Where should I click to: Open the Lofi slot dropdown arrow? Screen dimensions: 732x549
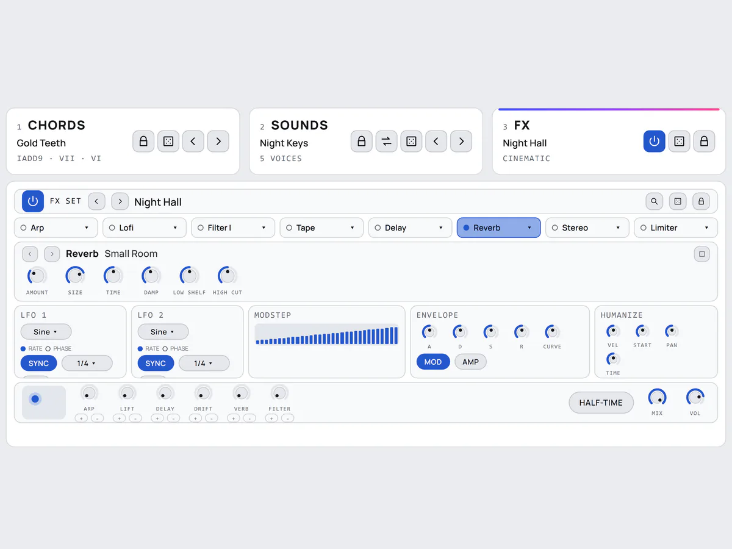pyautogui.click(x=175, y=228)
